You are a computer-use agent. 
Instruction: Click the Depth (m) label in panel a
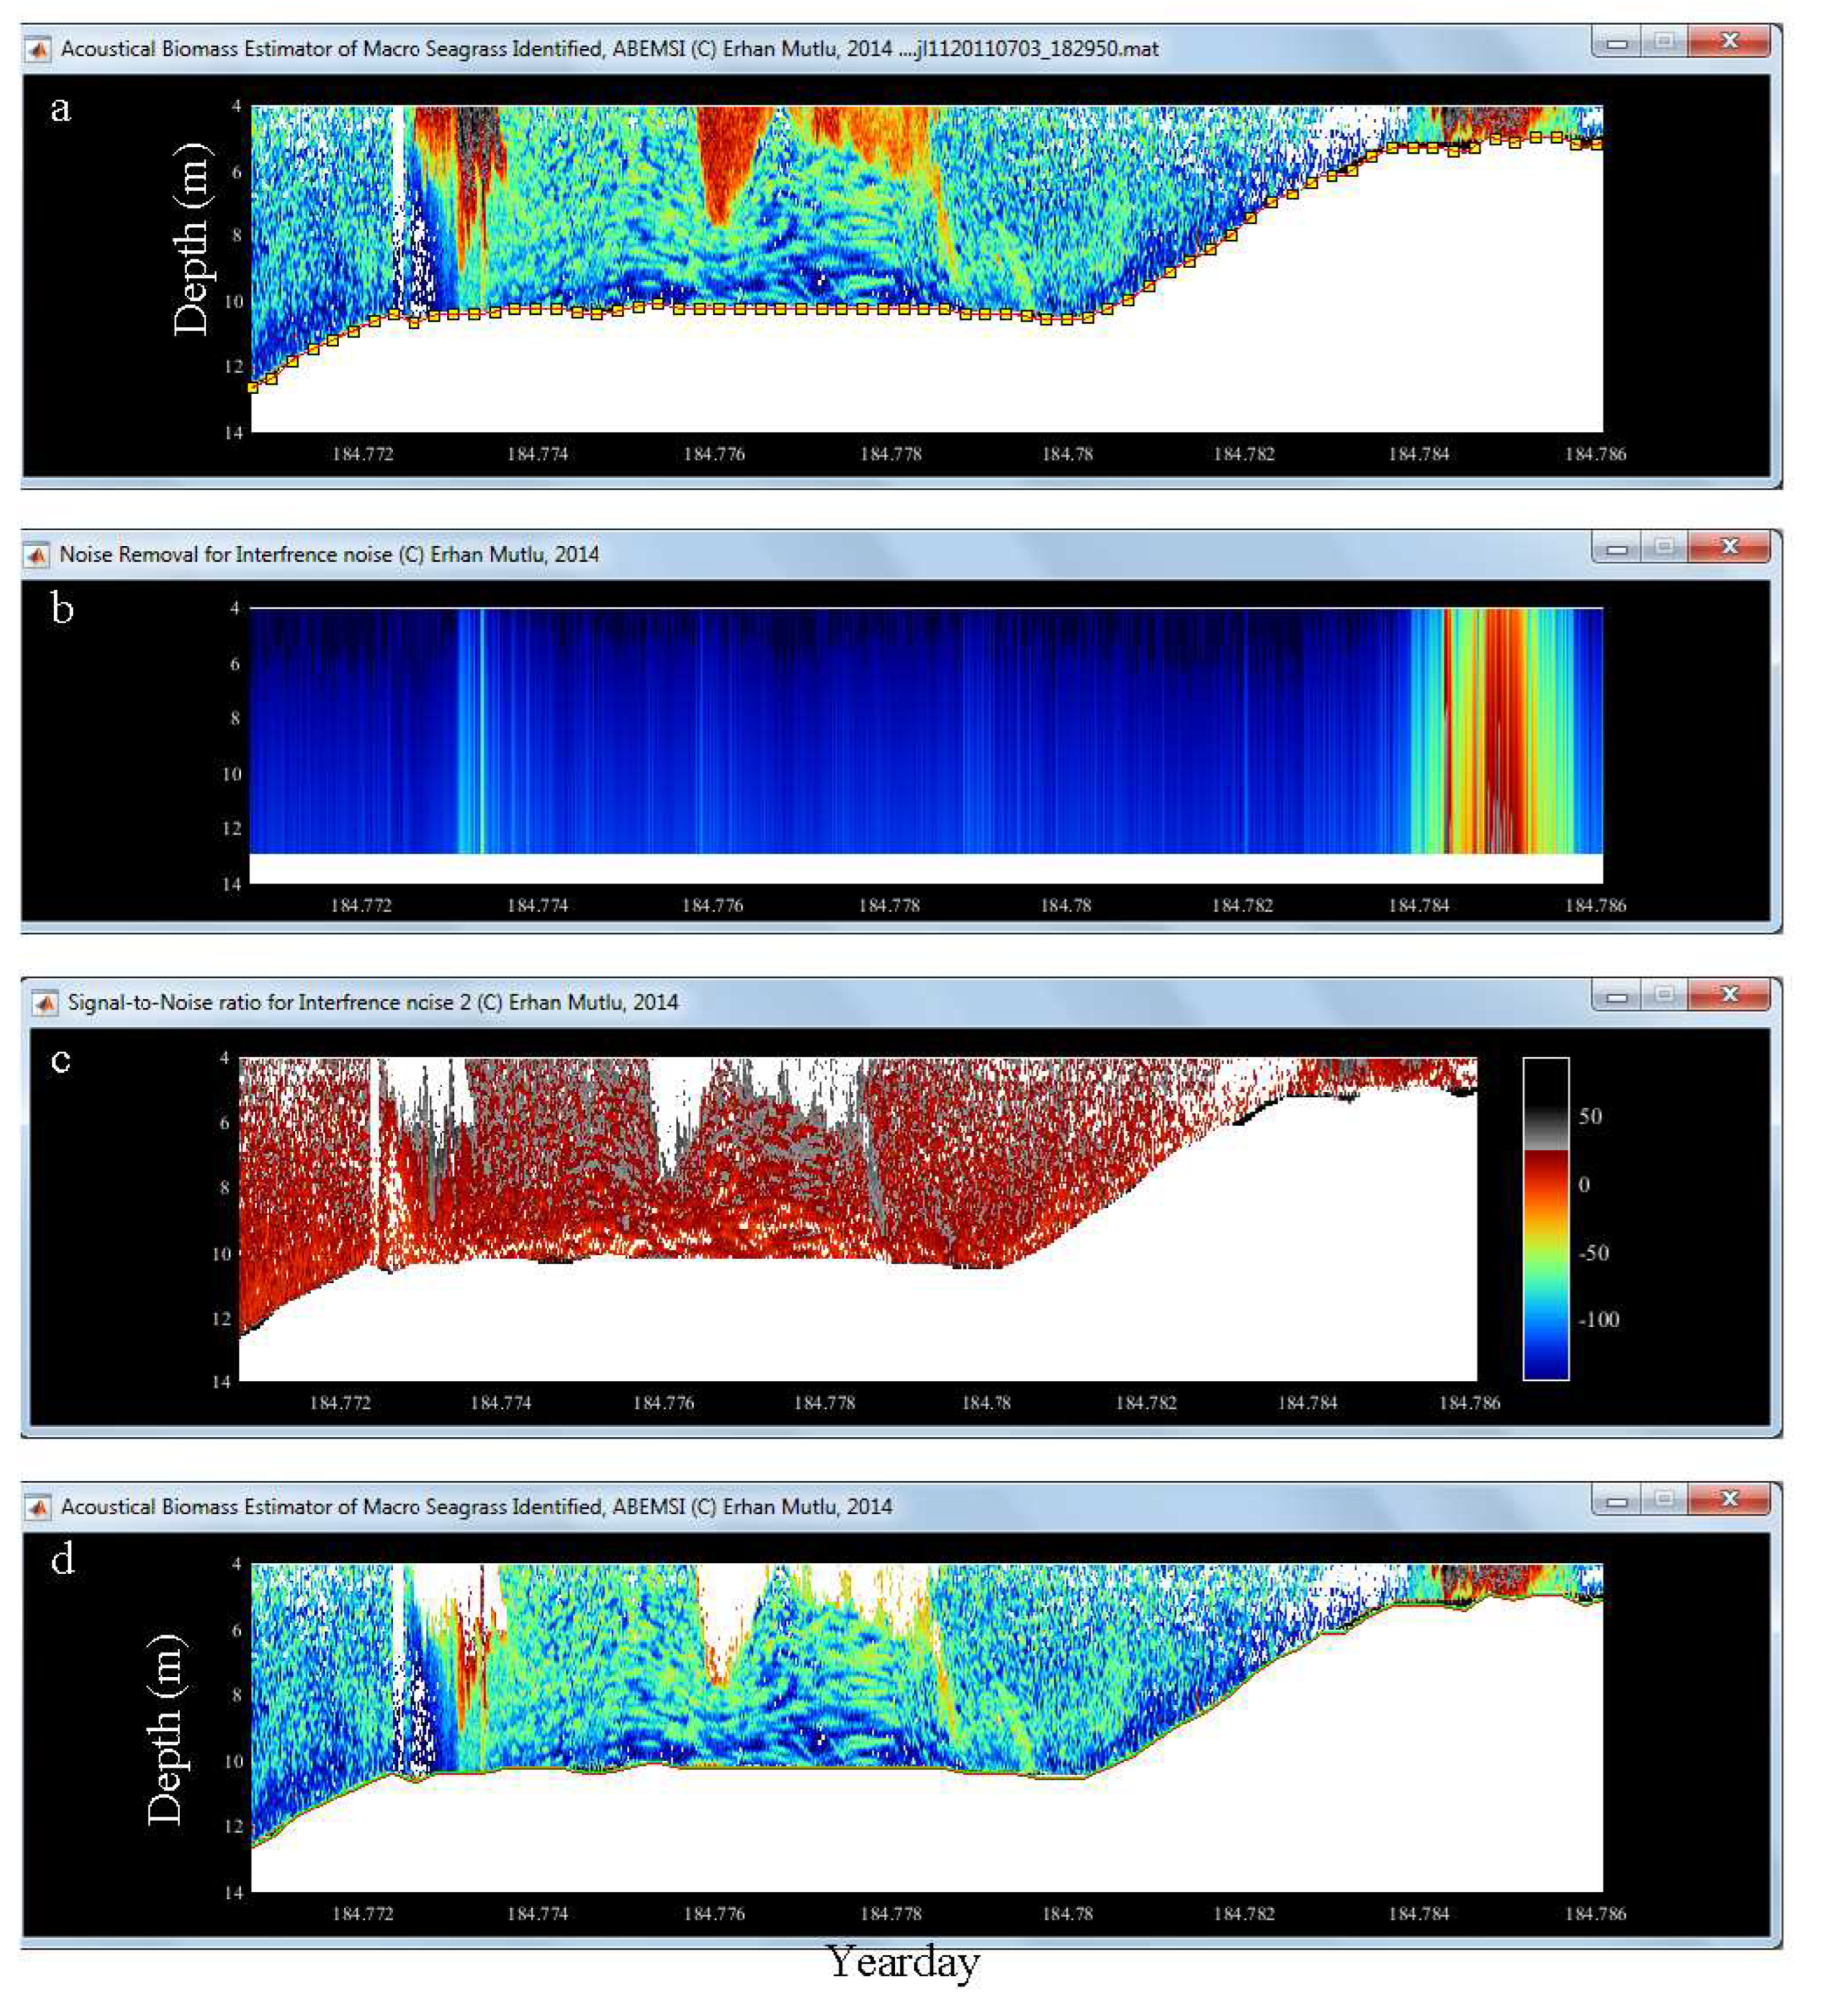click(x=192, y=240)
